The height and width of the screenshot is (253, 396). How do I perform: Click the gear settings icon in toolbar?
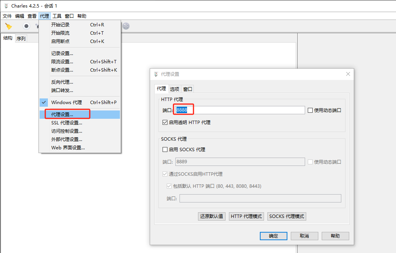[x=126, y=26]
